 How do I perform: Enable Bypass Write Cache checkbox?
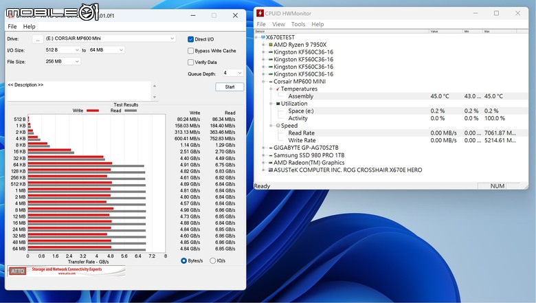191,51
